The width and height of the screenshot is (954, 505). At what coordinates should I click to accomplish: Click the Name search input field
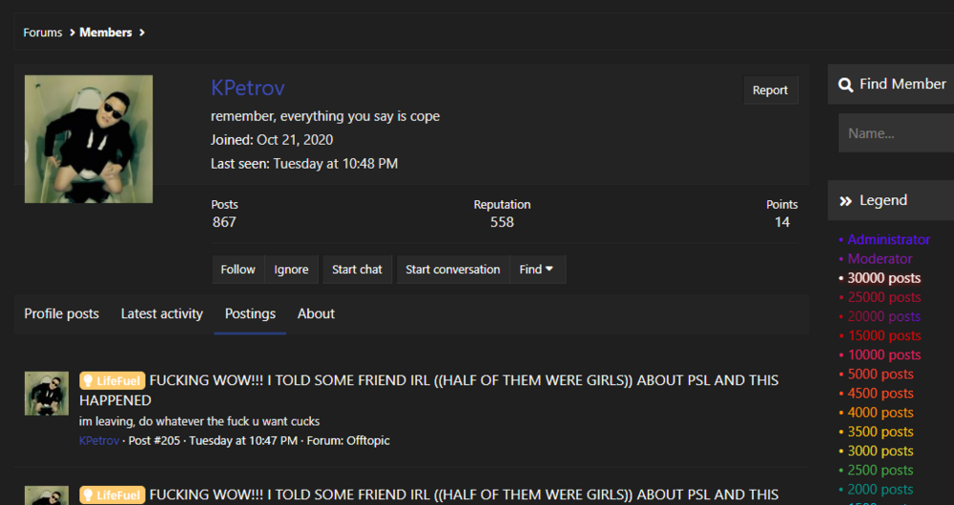pyautogui.click(x=896, y=133)
